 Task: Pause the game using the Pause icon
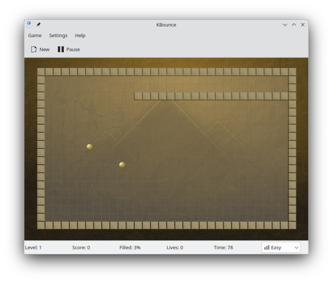point(61,49)
